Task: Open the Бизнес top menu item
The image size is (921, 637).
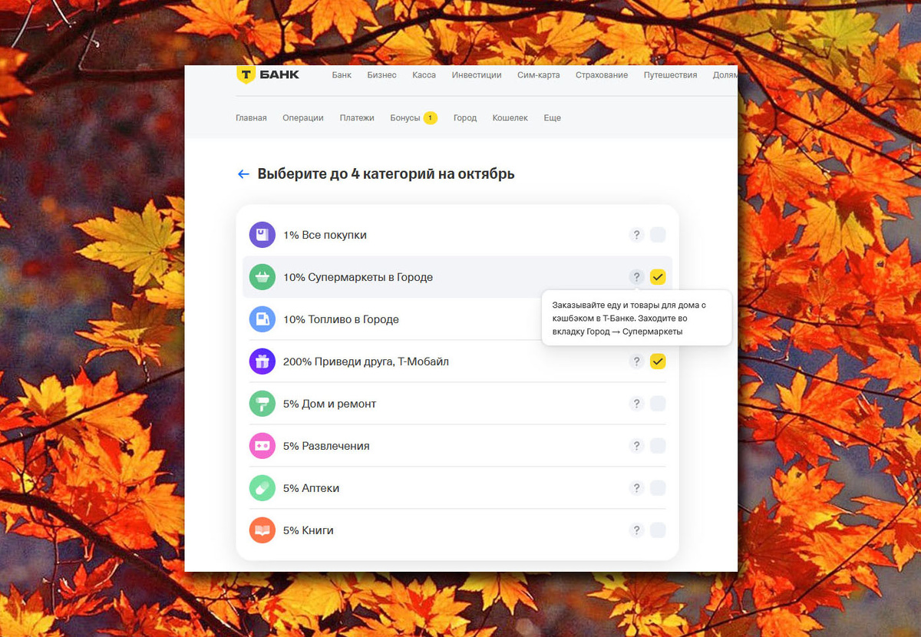Action: pos(381,75)
